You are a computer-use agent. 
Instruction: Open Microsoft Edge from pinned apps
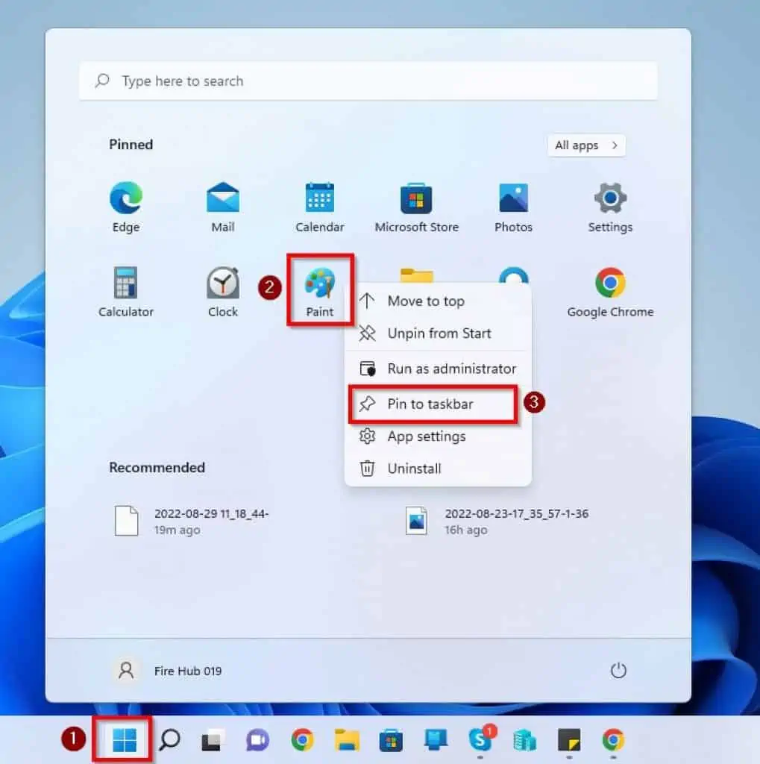pyautogui.click(x=125, y=199)
